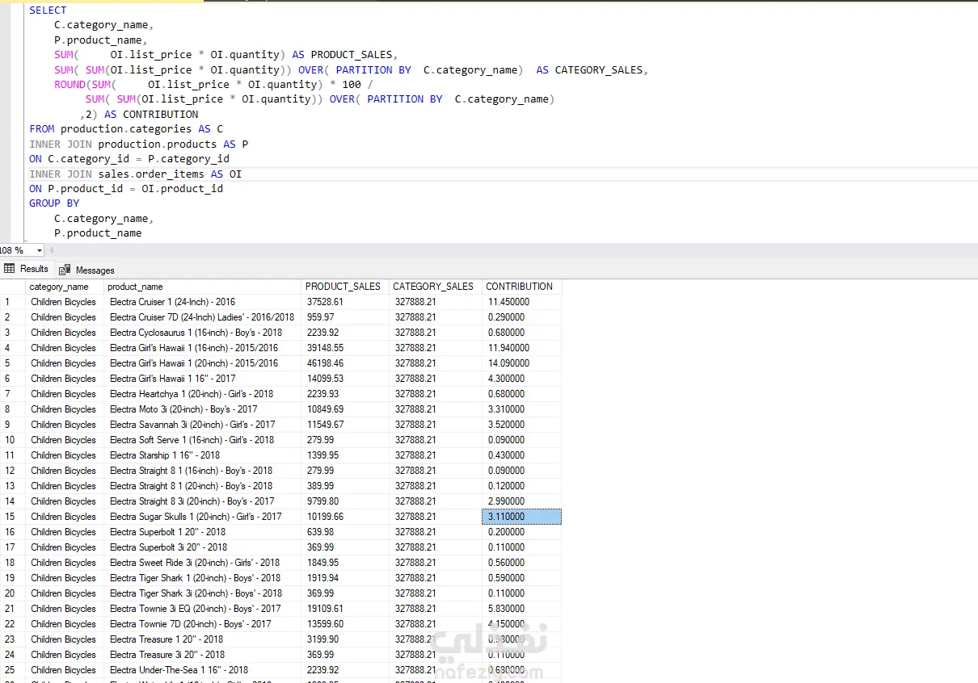Click PRODUCT_SALES value 959.97

344,317
